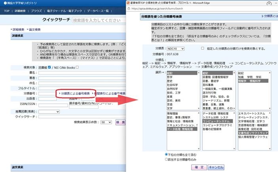
Task: Click scroll-down arrow of first classification list
Action: (x=199, y=108)
